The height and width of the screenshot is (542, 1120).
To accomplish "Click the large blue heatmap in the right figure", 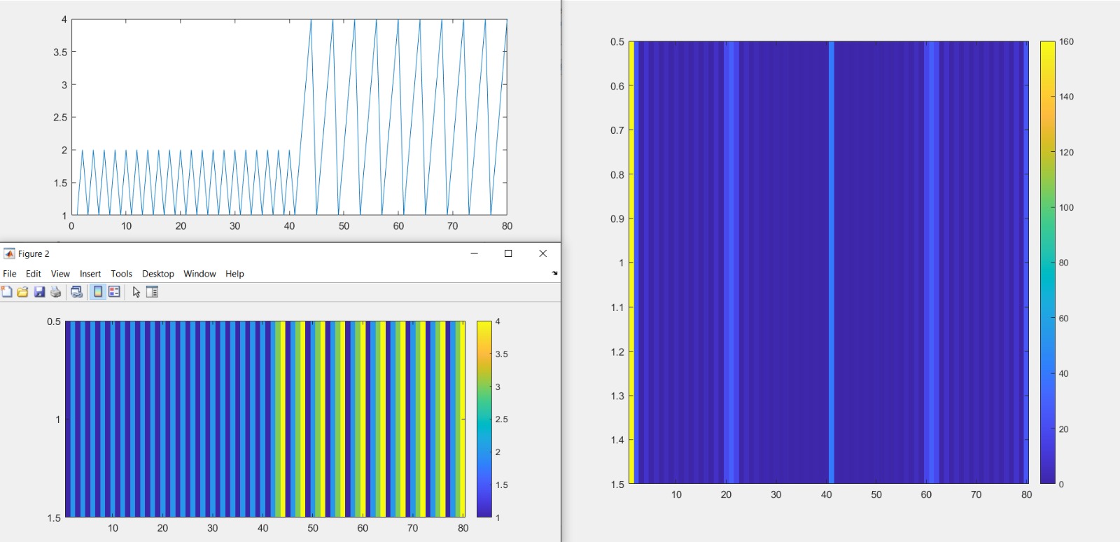I will click(829, 263).
